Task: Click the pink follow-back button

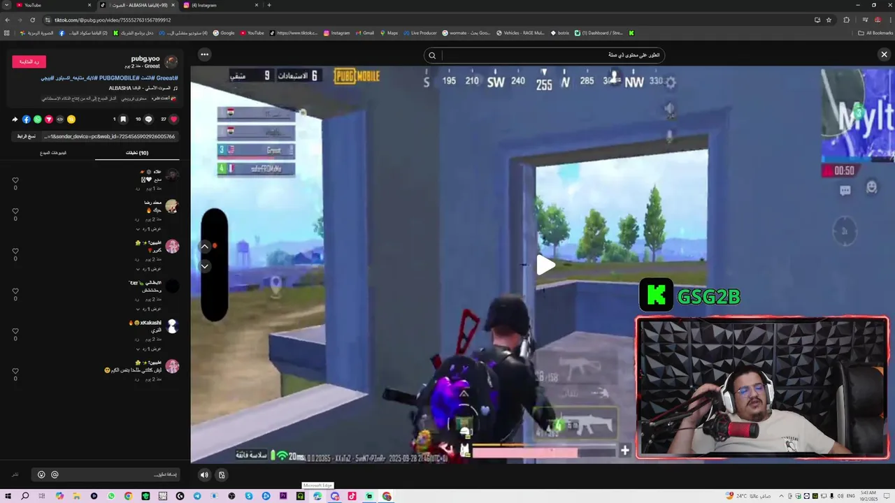Action: 29,61
